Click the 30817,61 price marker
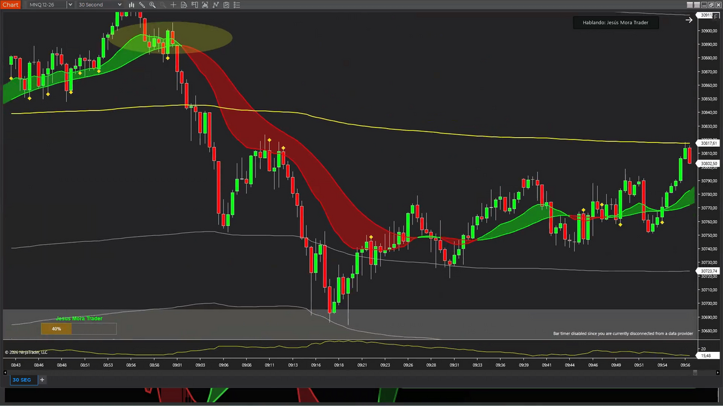 tap(709, 143)
